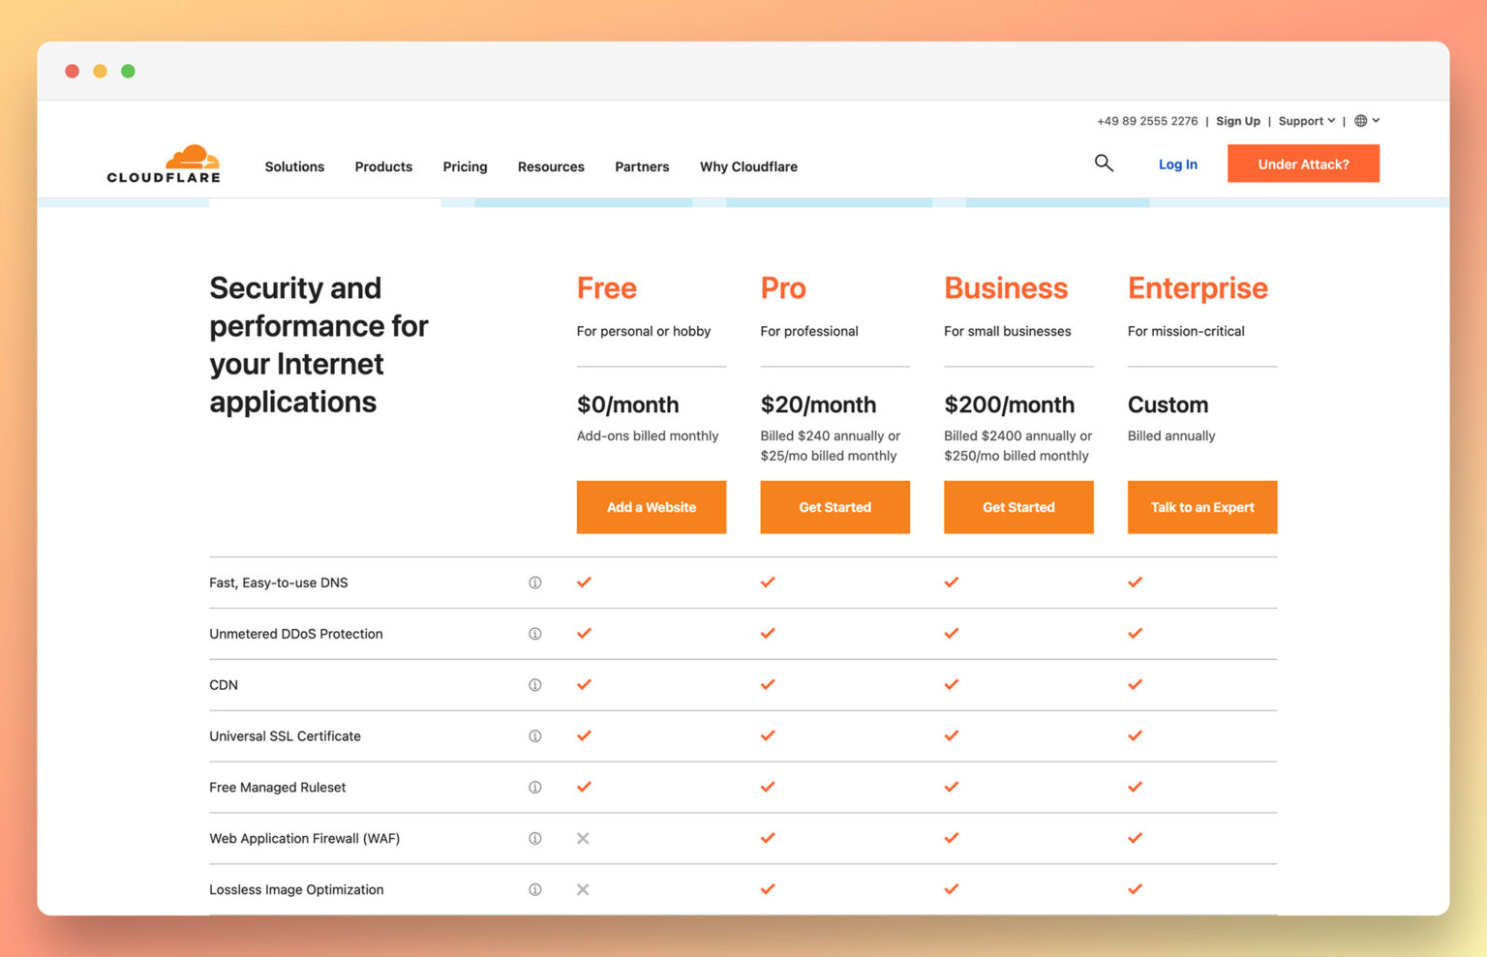Image resolution: width=1487 pixels, height=957 pixels.
Task: Expand the Support dropdown
Action: (1307, 121)
